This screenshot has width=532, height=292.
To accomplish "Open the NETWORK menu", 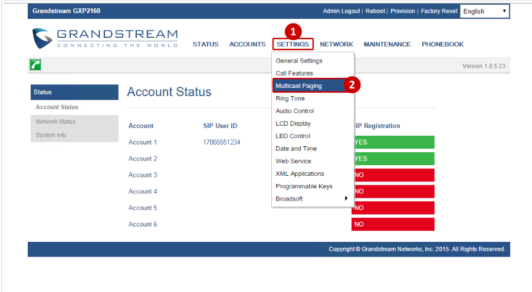I will [x=336, y=44].
